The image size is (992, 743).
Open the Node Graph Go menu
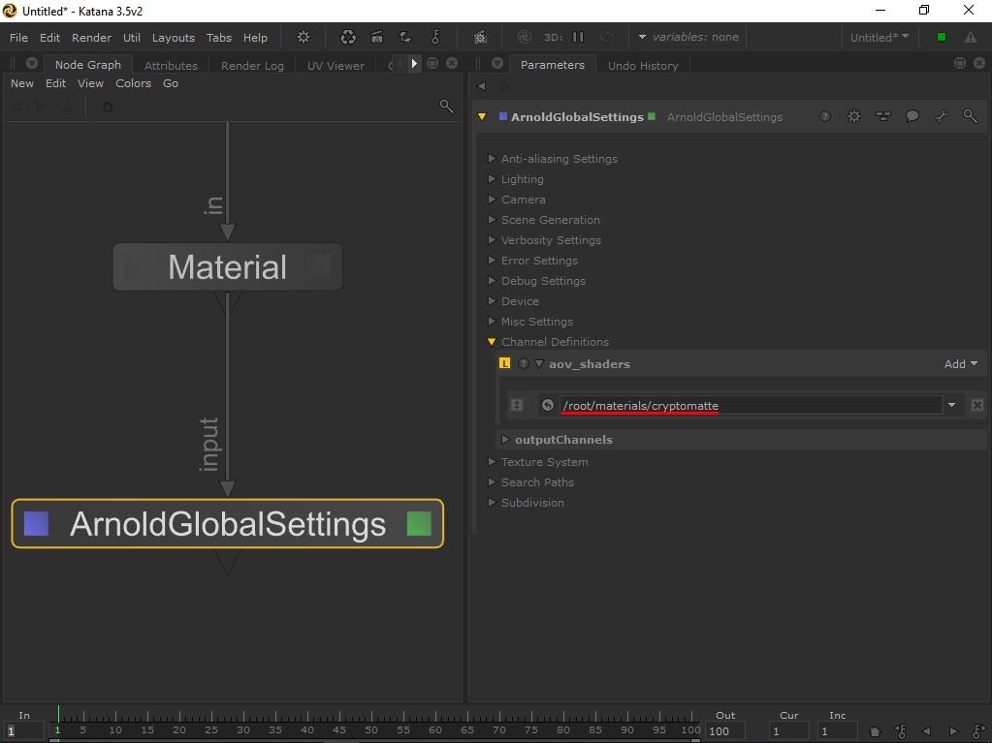[171, 83]
